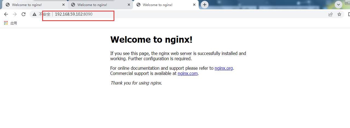Screen dimensions: 350x128
Task: Click the globe favicon on the third tab
Action: pyautogui.click(x=138, y=5)
